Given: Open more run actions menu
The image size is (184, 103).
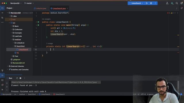Looking at the screenshot, I should click(155, 3).
